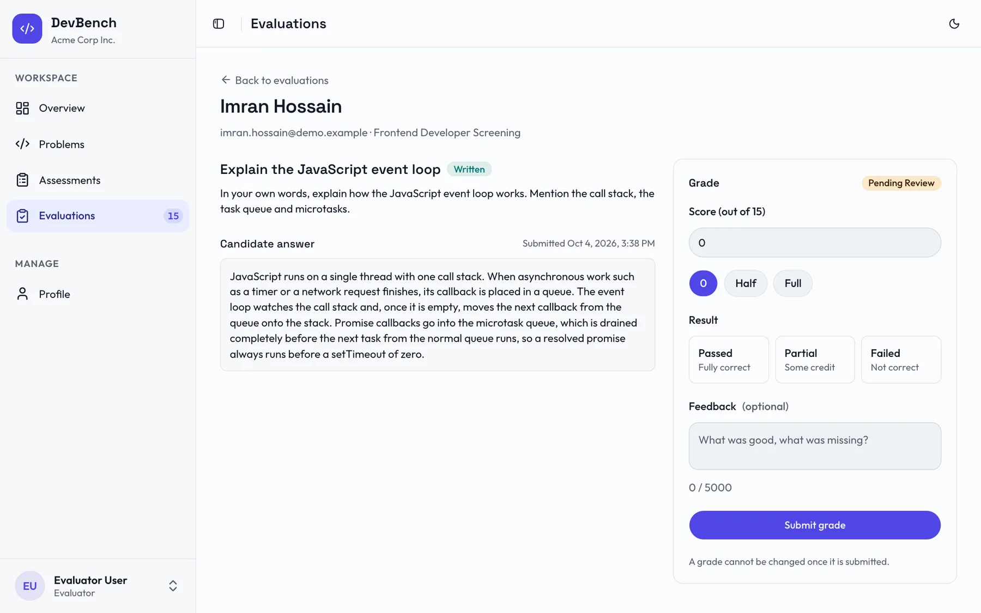Viewport: 981px width, 613px height.
Task: Click the candidate name Imran Hossain
Action: [x=281, y=106]
